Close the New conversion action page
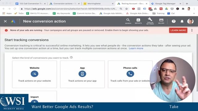 (x=5, y=21)
